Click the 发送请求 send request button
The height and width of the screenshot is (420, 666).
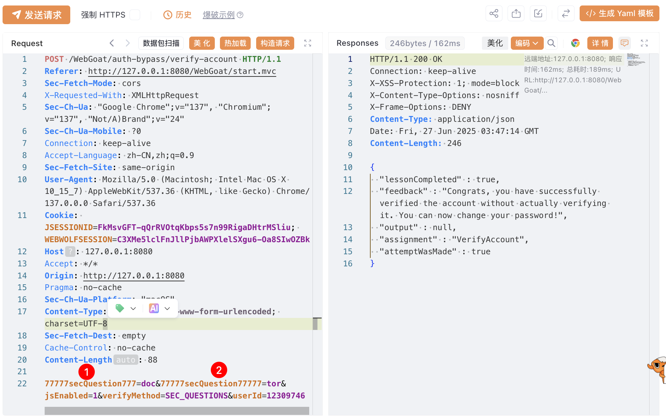36,15
